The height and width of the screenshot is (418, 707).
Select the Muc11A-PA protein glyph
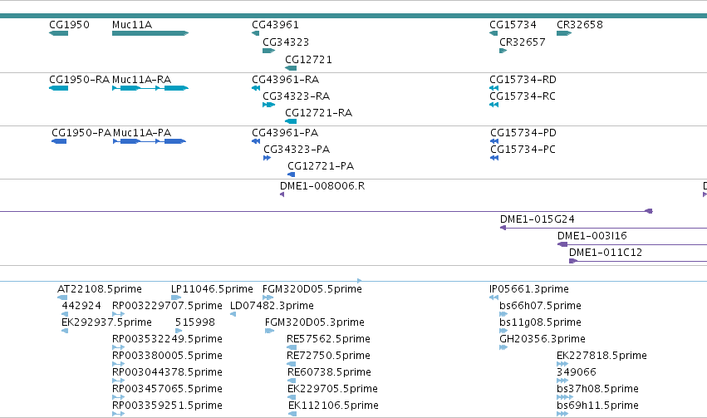point(150,141)
